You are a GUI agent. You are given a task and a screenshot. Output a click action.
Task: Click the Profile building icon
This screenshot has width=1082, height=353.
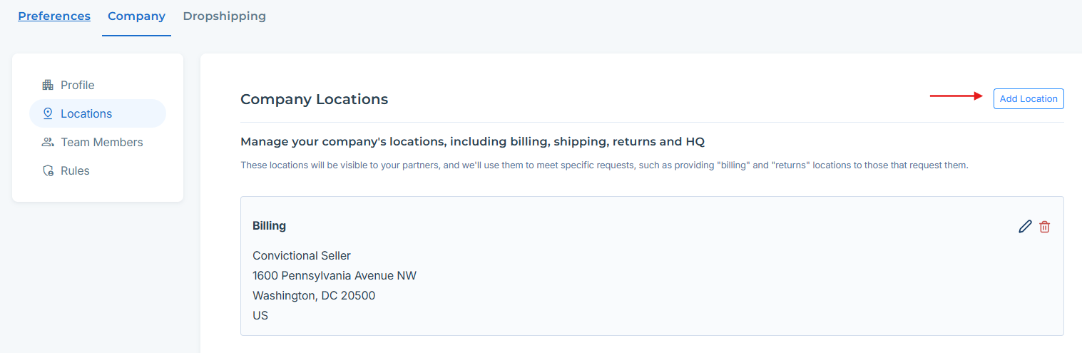tap(48, 85)
